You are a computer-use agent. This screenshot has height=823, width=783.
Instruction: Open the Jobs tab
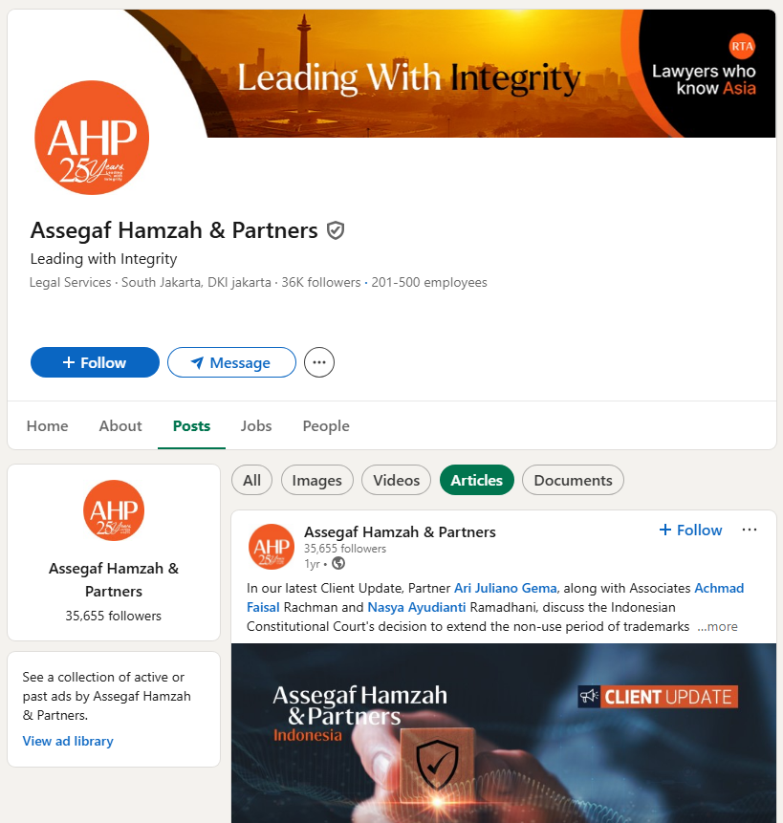256,425
